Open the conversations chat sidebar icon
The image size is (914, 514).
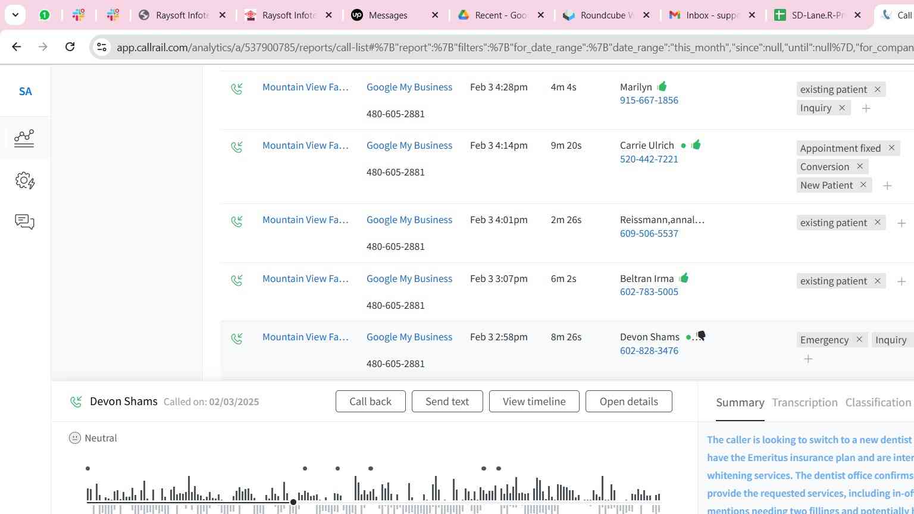tap(24, 222)
